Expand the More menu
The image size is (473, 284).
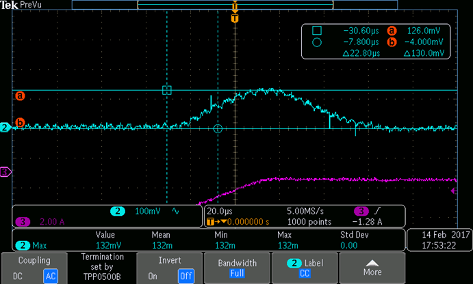click(372, 268)
